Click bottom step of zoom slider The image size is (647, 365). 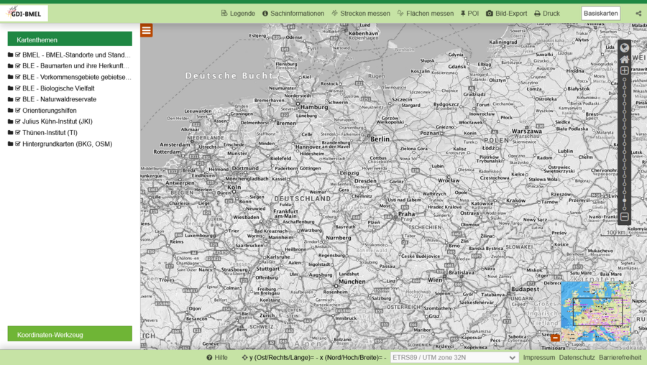pyautogui.click(x=624, y=208)
